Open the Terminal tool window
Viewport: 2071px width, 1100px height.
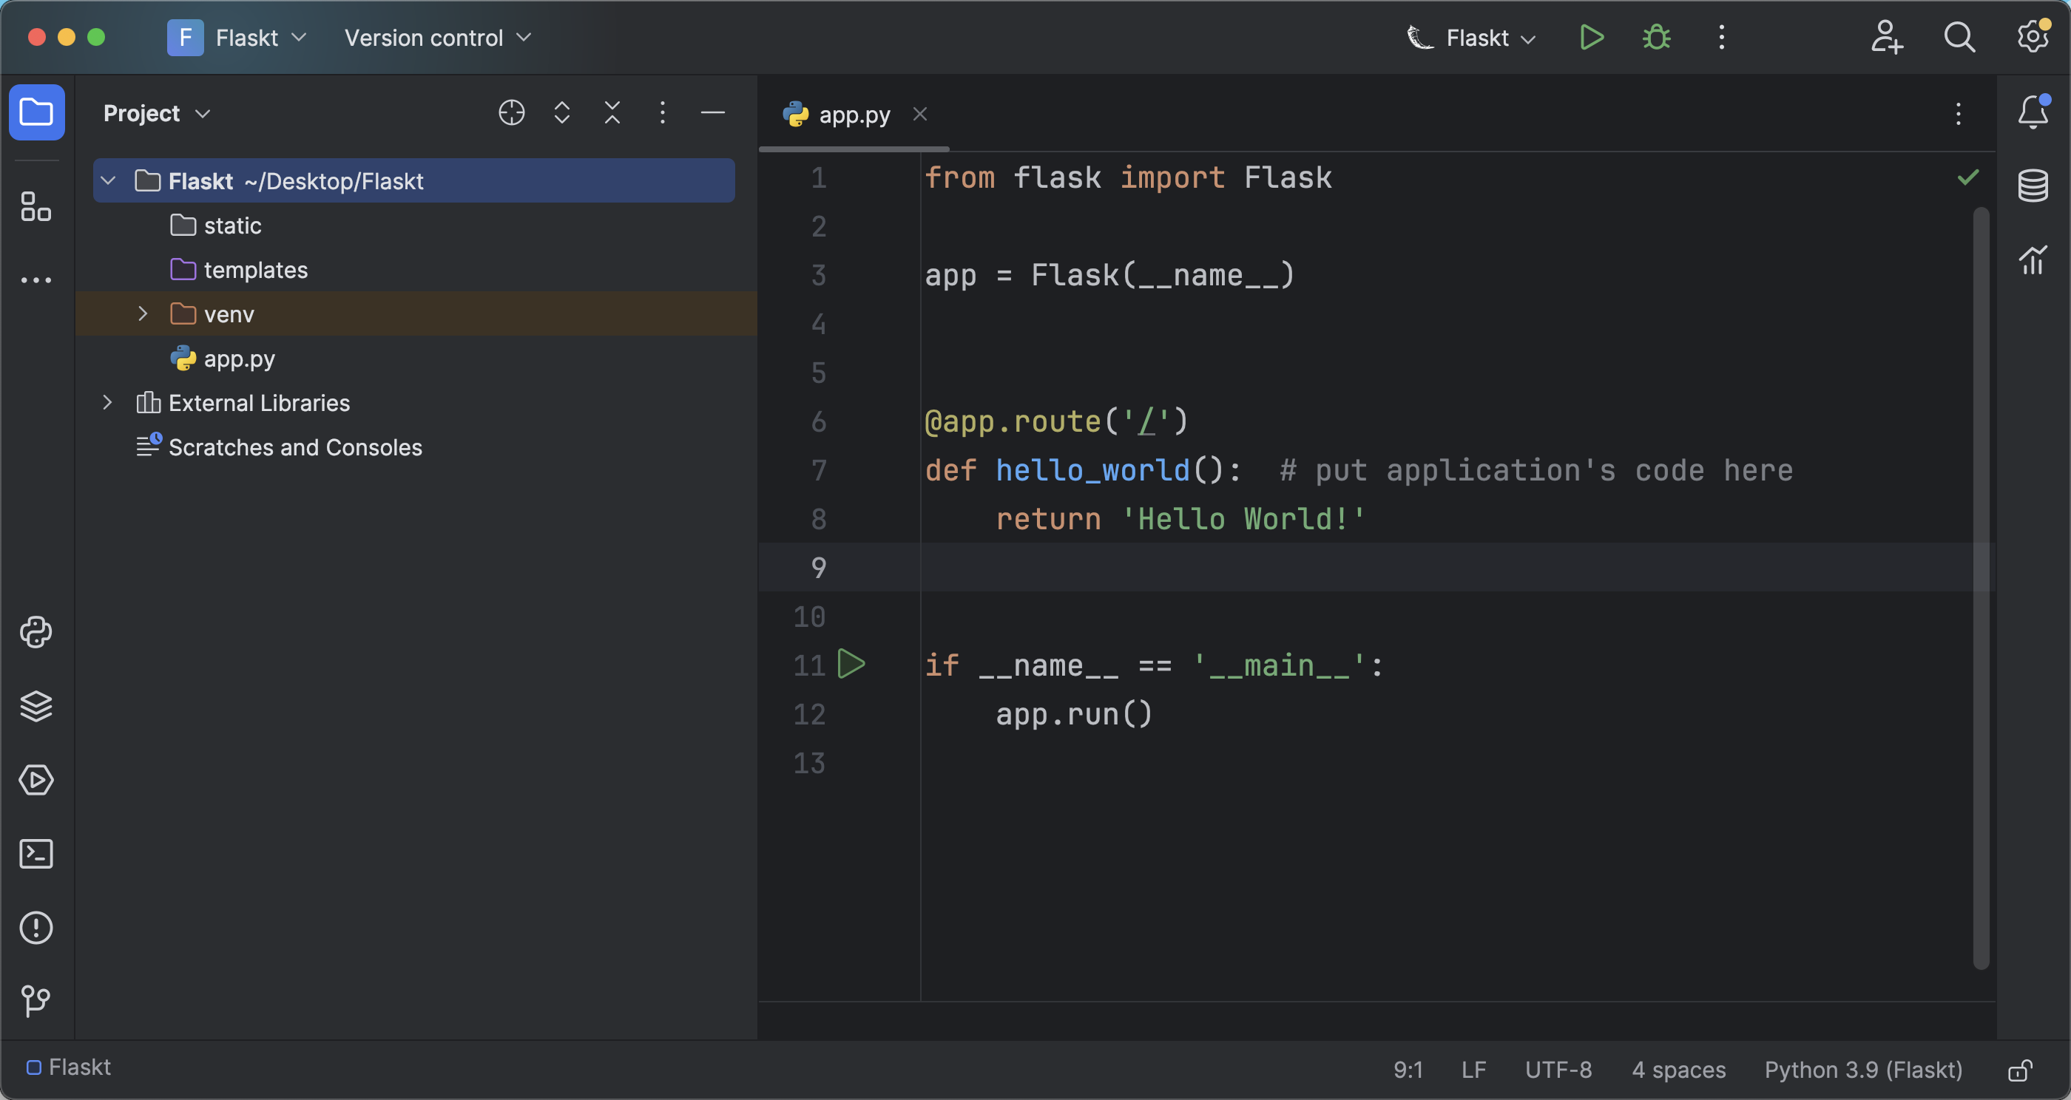coord(36,853)
